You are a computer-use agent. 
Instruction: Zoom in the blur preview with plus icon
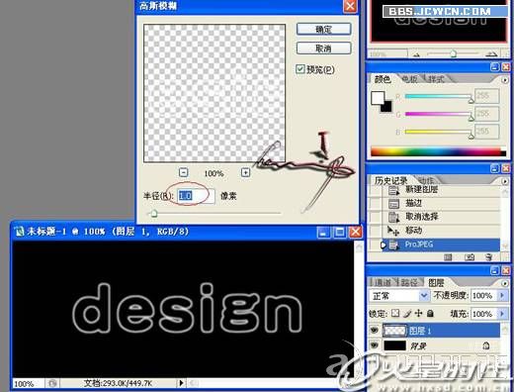coord(245,172)
